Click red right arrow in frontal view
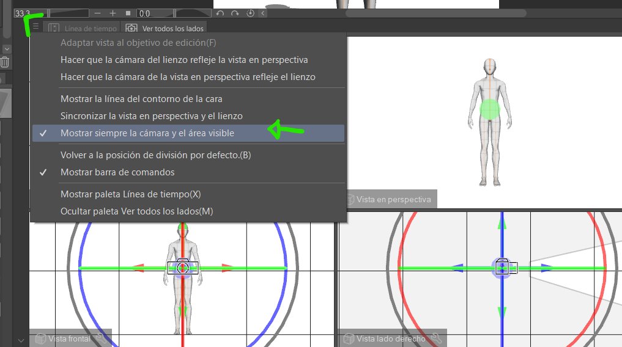The height and width of the screenshot is (347, 622). [x=228, y=268]
